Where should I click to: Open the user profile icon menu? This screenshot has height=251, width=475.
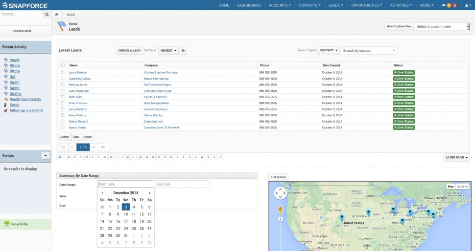468,5
